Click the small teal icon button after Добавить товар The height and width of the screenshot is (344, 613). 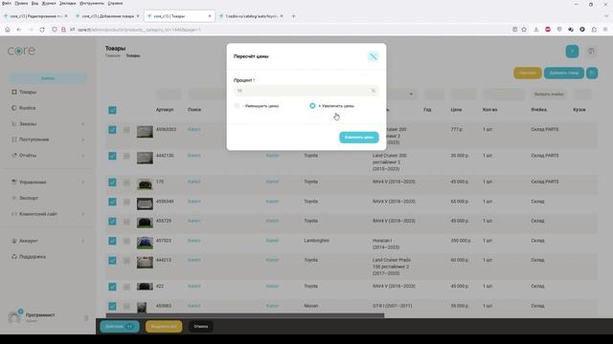coord(592,73)
